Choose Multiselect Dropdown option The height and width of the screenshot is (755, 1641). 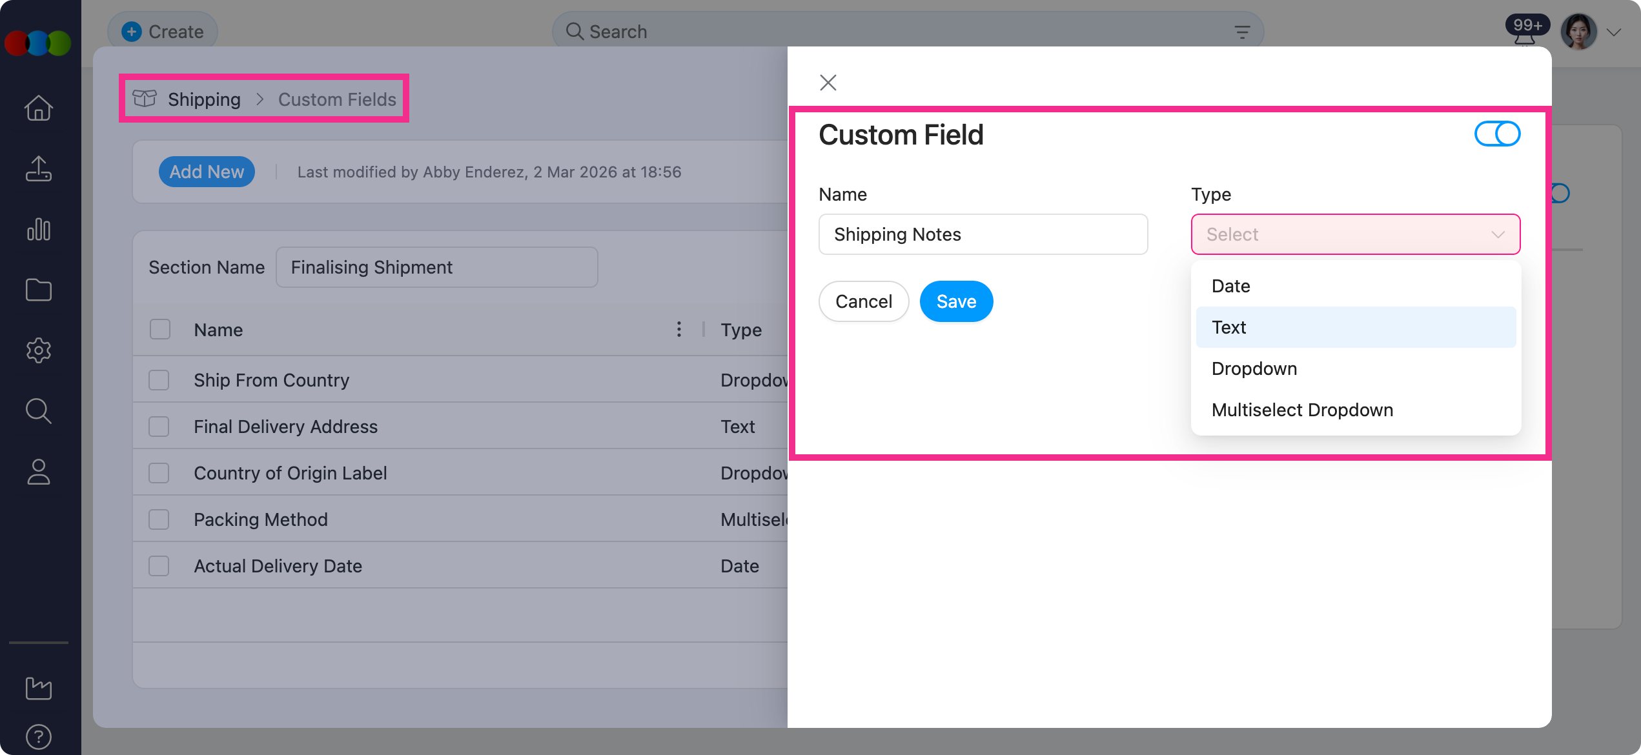click(1302, 410)
